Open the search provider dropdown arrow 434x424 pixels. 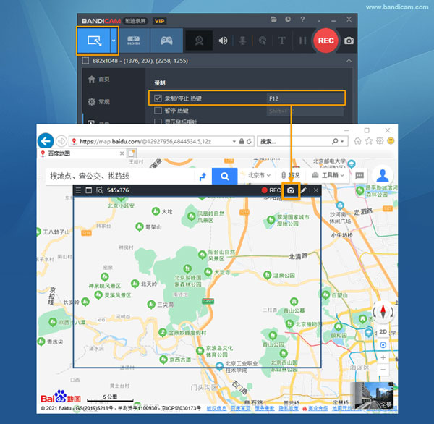coord(342,142)
